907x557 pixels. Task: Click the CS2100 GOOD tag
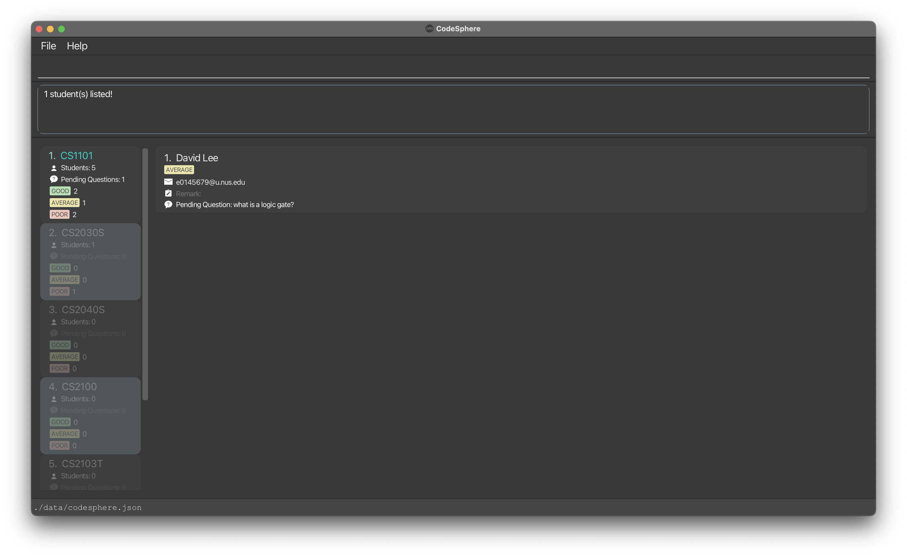[x=60, y=422]
